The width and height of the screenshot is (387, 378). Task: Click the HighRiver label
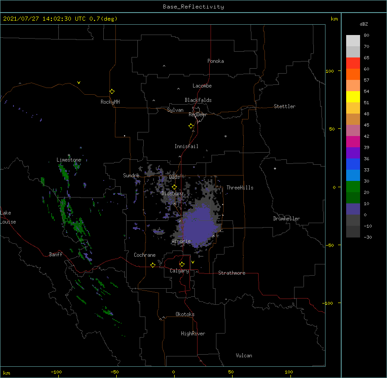(193, 334)
